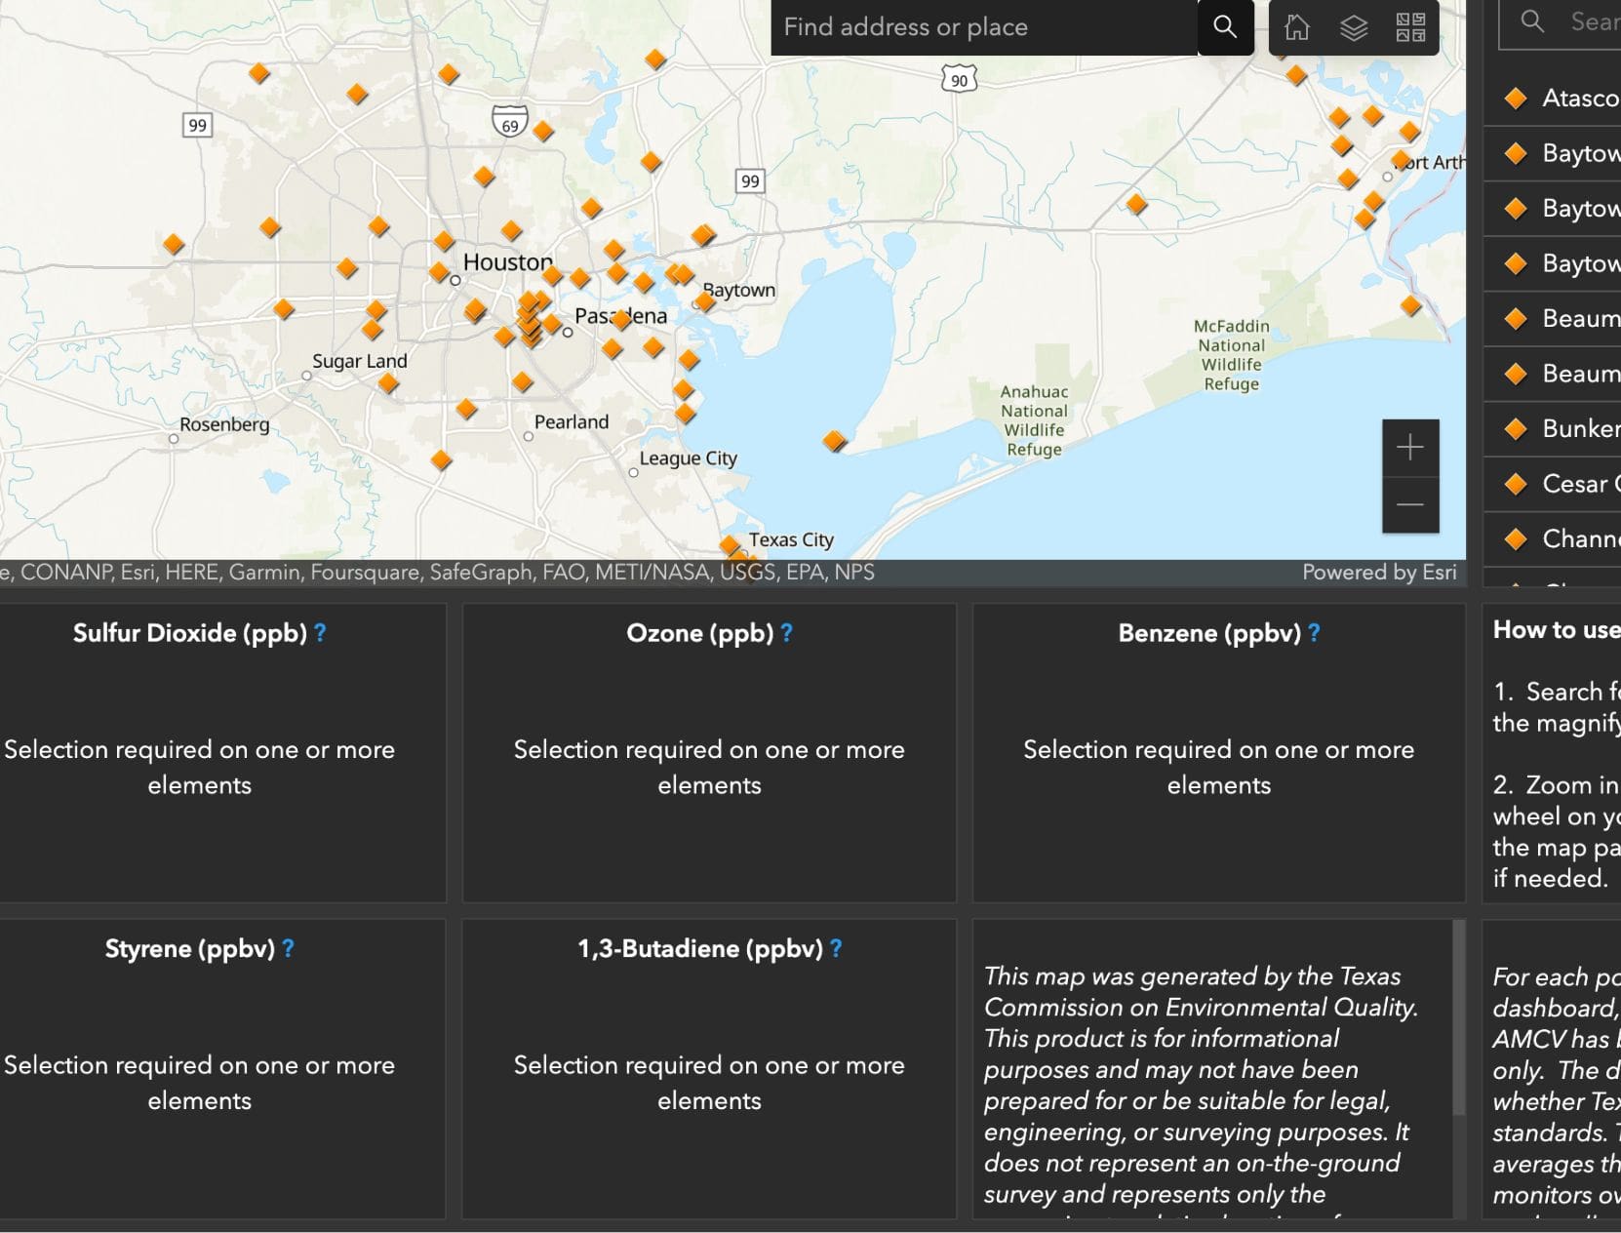Zoom out using the minus button
1621x1233 pixels.
click(x=1409, y=505)
